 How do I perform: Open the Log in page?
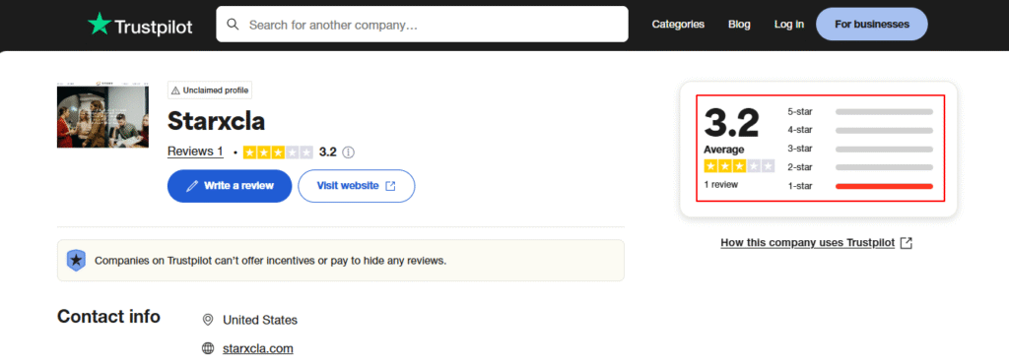click(789, 25)
